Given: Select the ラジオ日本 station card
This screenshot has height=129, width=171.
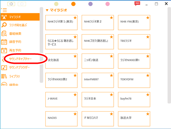Looking at the screenshot, I should coord(98,99).
